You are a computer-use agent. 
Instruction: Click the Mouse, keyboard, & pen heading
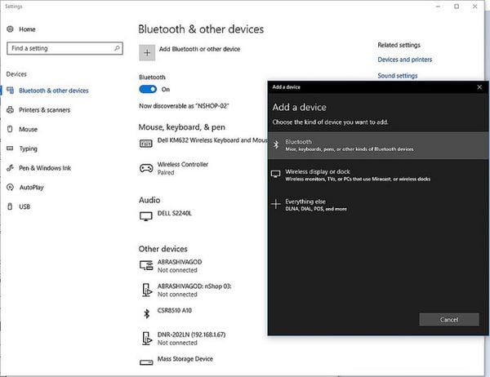(x=181, y=127)
